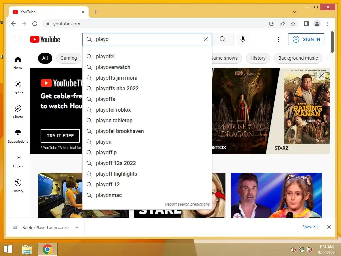Open Chrome three-dot menu
341x256 pixels.
328,24
